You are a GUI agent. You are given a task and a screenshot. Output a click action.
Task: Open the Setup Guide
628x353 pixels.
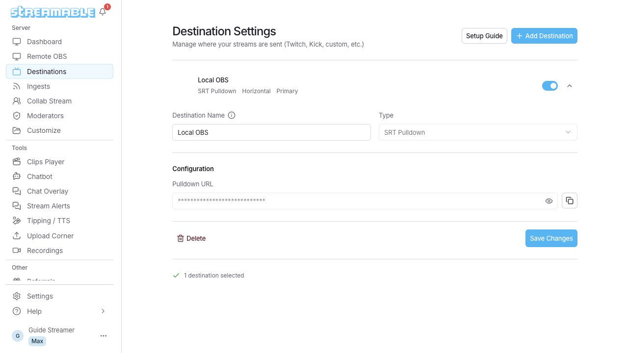484,36
